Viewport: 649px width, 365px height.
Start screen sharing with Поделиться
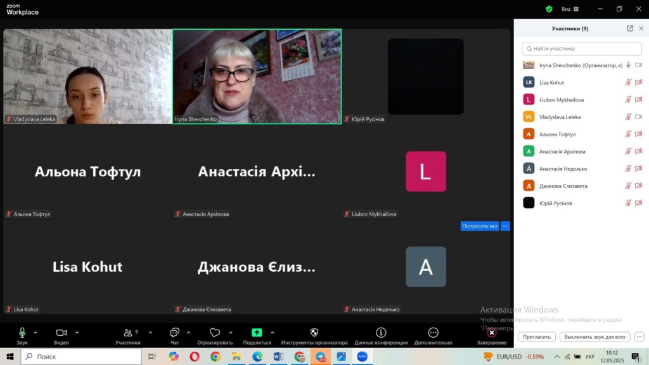coord(257,336)
